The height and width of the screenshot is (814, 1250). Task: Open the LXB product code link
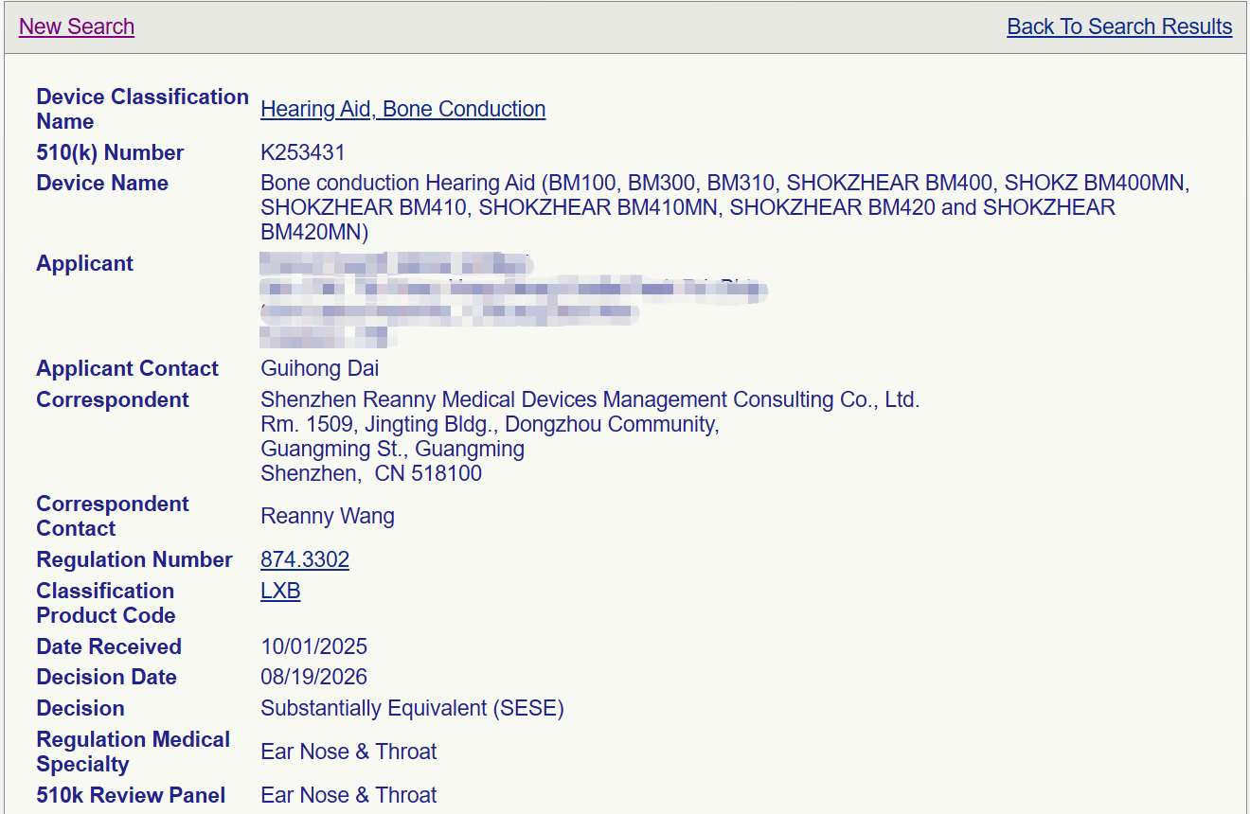[x=280, y=591]
